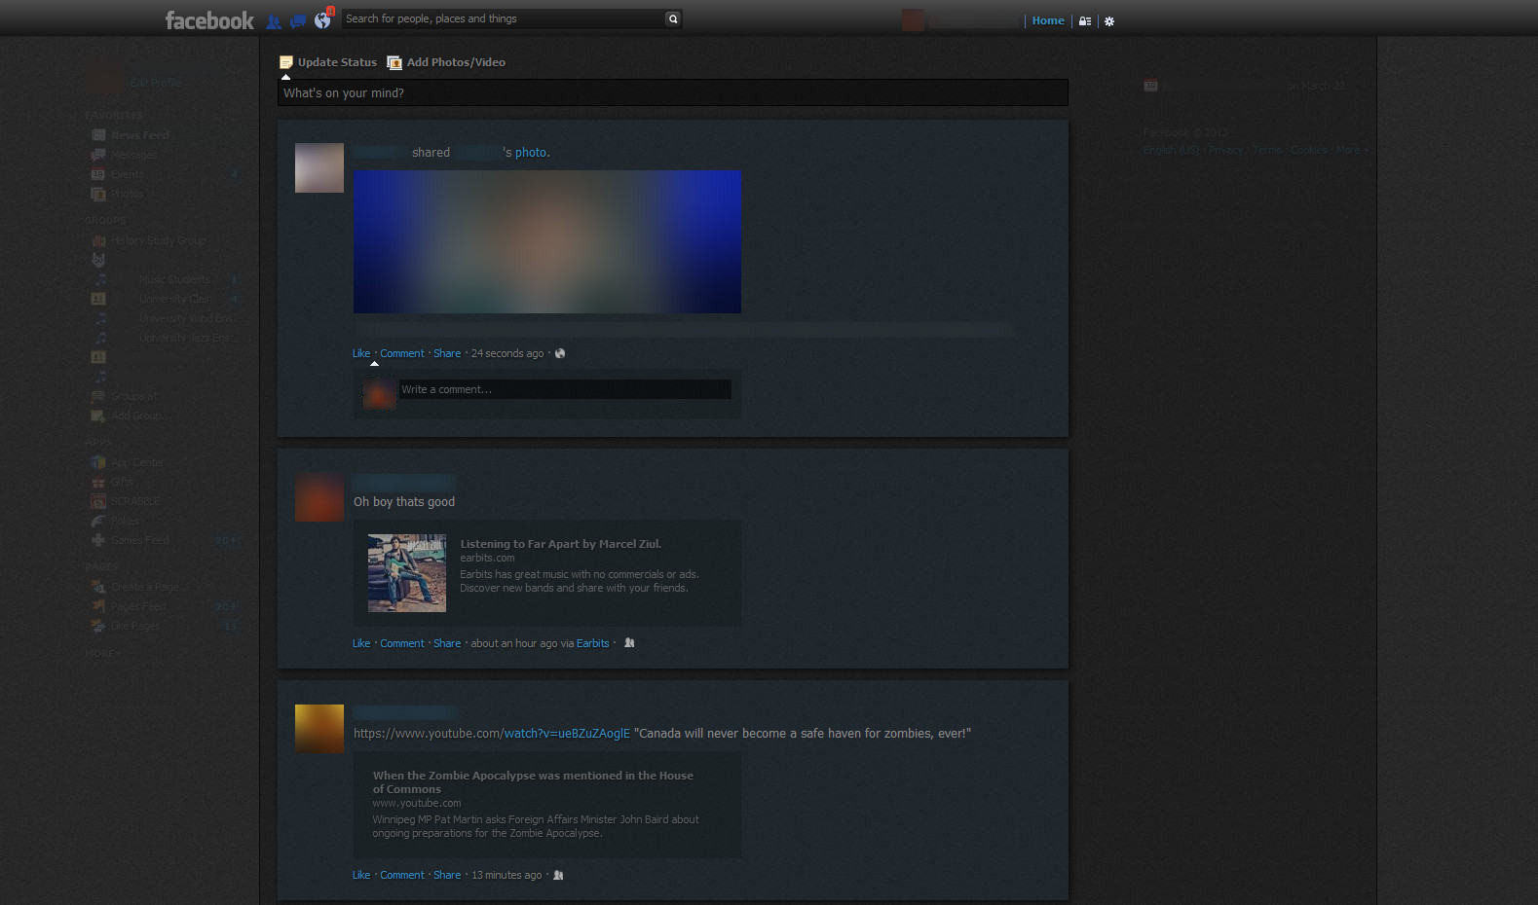Screen dimensions: 1538x905
Task: Like the Zombie Apocalypse YouTube post
Action: tap(360, 876)
